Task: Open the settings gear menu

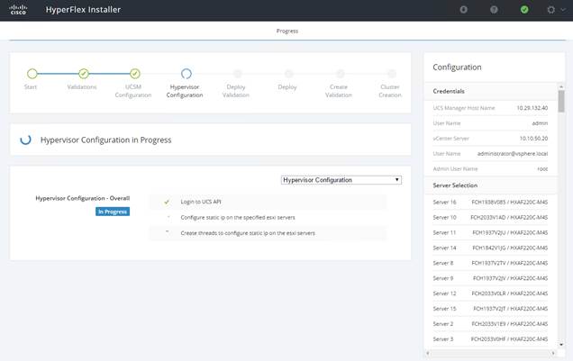Action: (x=551, y=10)
